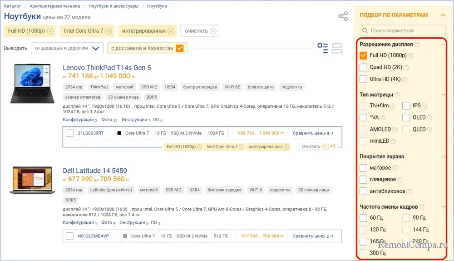Screen dimensions: 454x261
Task: Switch to the detailed list view icon
Action: pyautogui.click(x=323, y=48)
